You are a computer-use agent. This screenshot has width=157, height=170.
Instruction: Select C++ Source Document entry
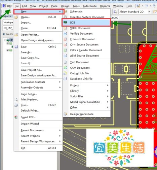coord(86,44)
